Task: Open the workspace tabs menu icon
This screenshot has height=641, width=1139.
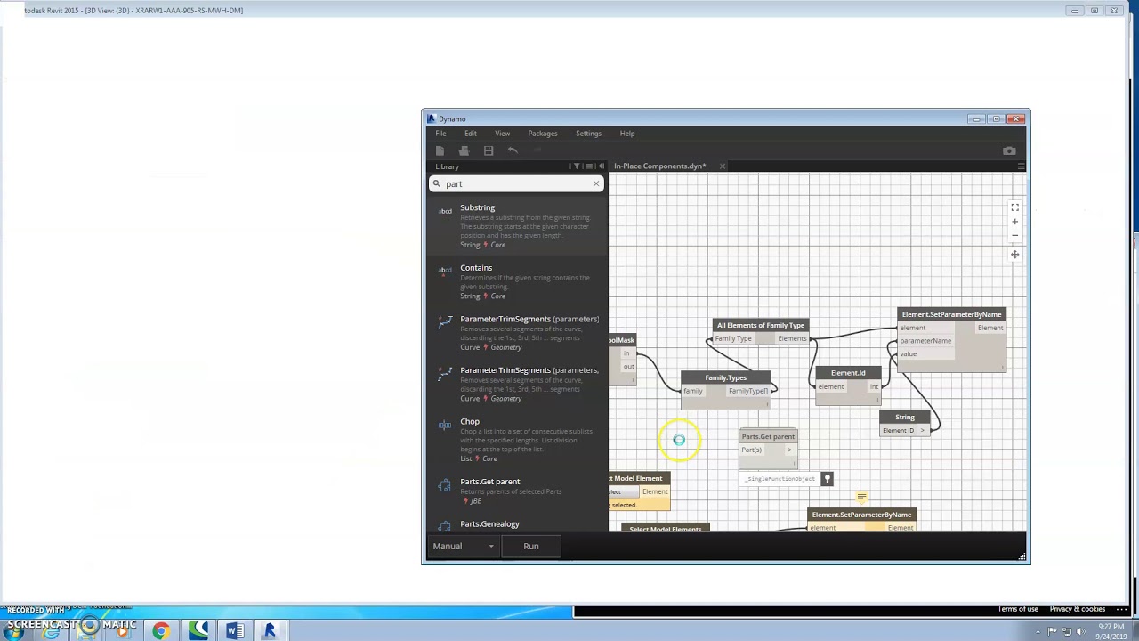Action: pos(1021,166)
